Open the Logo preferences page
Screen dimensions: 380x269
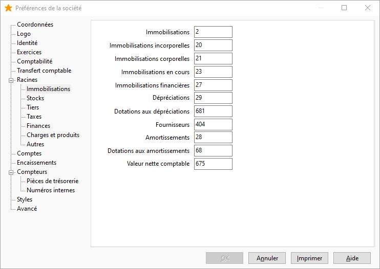click(24, 34)
